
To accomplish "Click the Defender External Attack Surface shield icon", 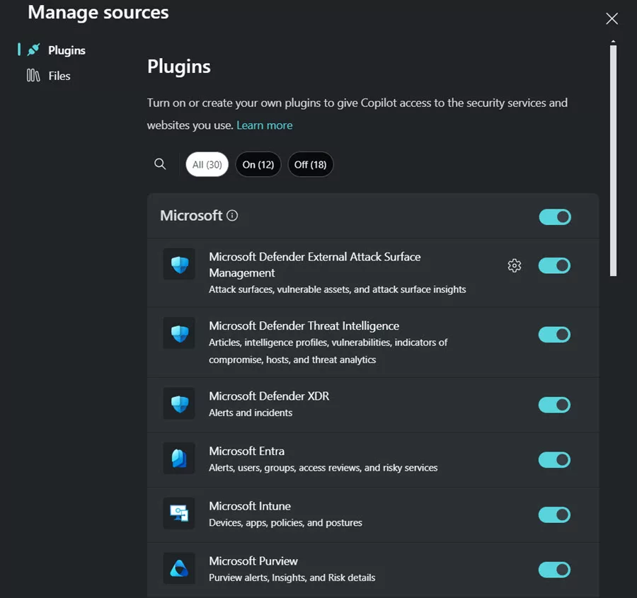I will pos(179,265).
